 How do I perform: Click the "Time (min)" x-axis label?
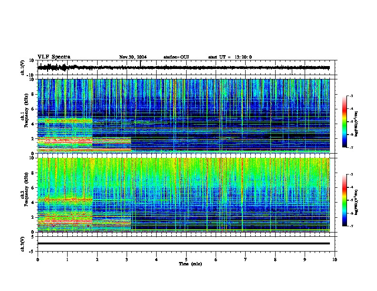coord(190,264)
